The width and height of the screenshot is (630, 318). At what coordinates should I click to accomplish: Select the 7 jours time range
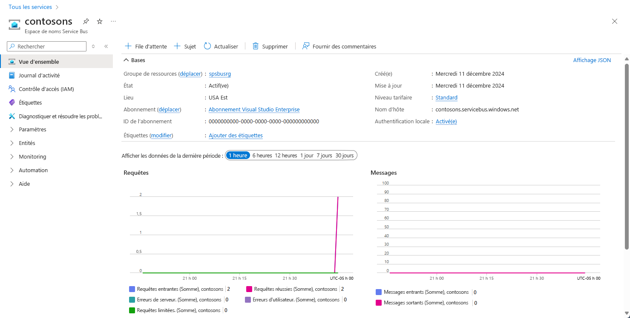pos(324,155)
